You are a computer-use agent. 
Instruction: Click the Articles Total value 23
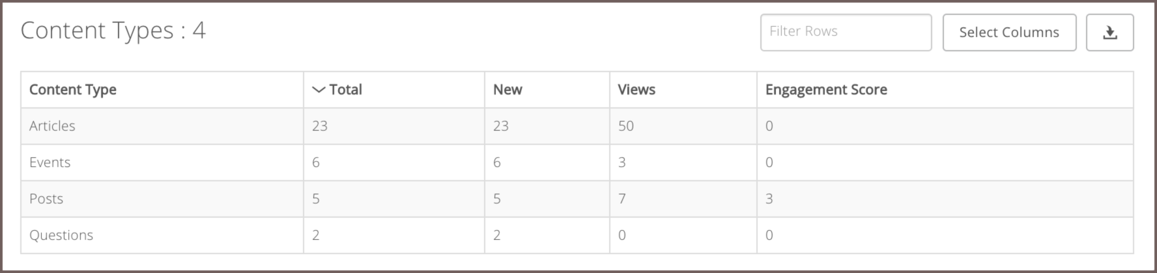click(319, 126)
